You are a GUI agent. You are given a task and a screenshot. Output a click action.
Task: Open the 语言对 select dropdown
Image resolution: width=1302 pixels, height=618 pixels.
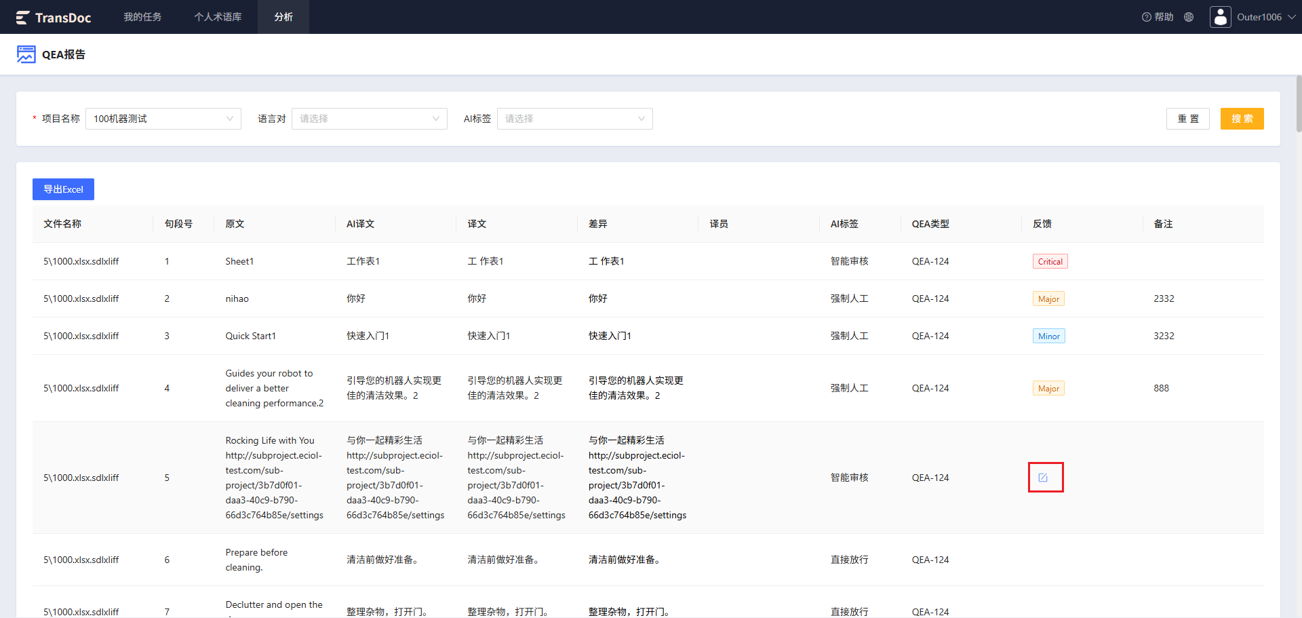370,119
